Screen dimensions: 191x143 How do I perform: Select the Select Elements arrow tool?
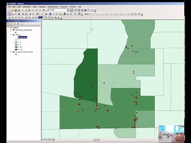pos(46,14)
